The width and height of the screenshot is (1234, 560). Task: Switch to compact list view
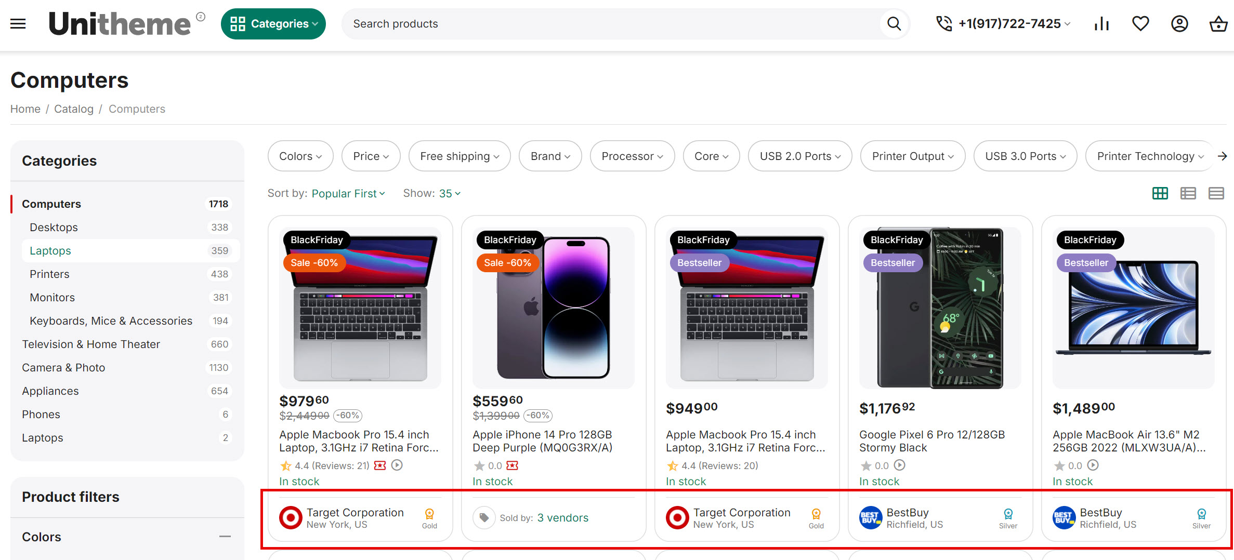pyautogui.click(x=1216, y=193)
